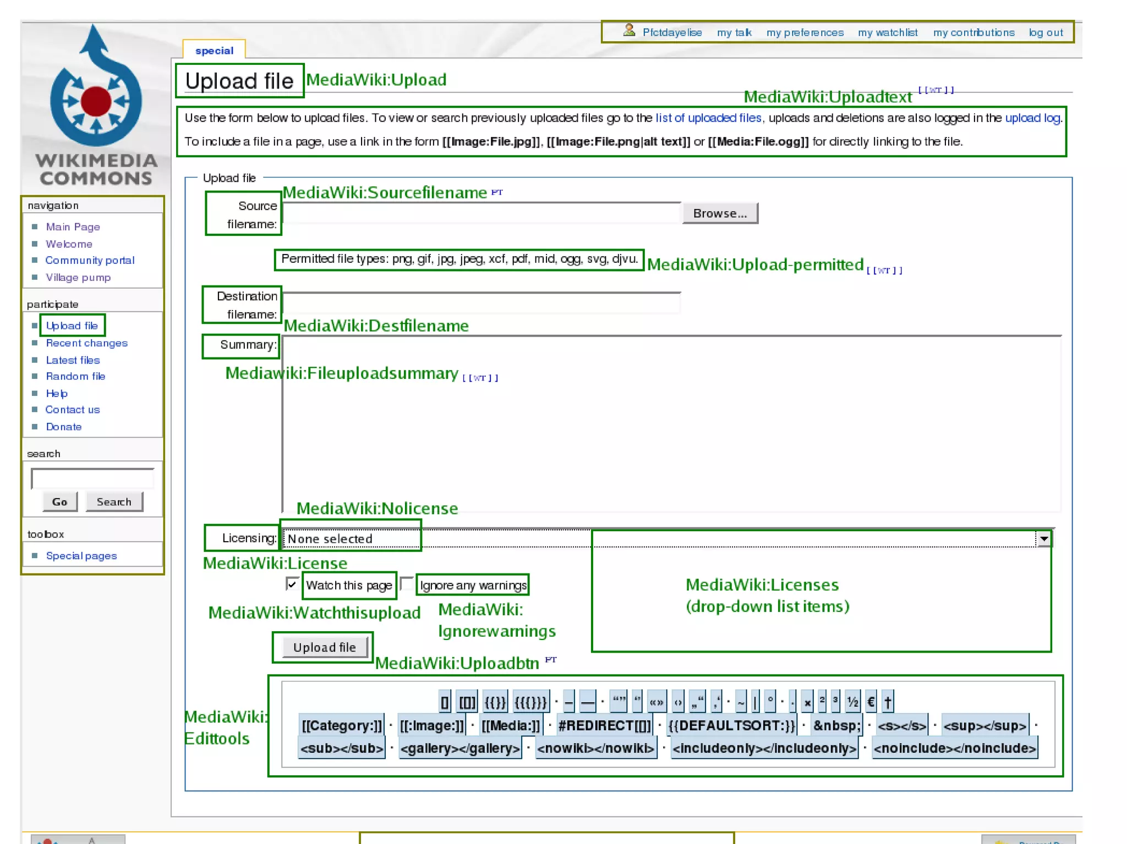Insert the {{}} template braces edit tool
This screenshot has width=1127, height=844.
coord(495,702)
